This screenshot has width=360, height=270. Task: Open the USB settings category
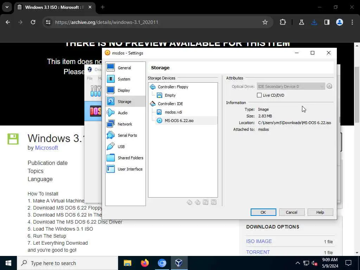(126, 147)
